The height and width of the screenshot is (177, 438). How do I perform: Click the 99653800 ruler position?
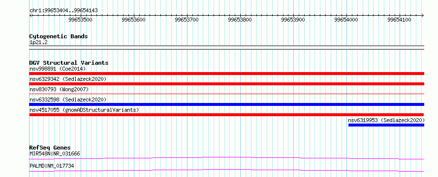click(x=240, y=20)
